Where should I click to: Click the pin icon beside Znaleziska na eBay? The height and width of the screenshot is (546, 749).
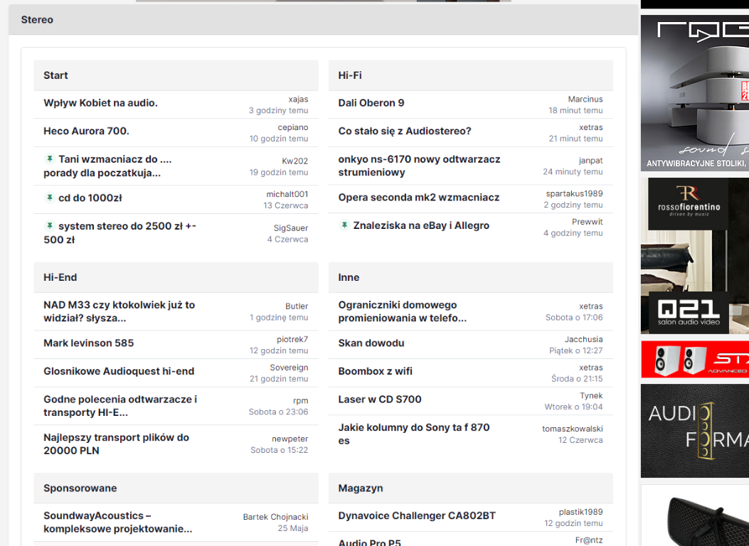(344, 225)
